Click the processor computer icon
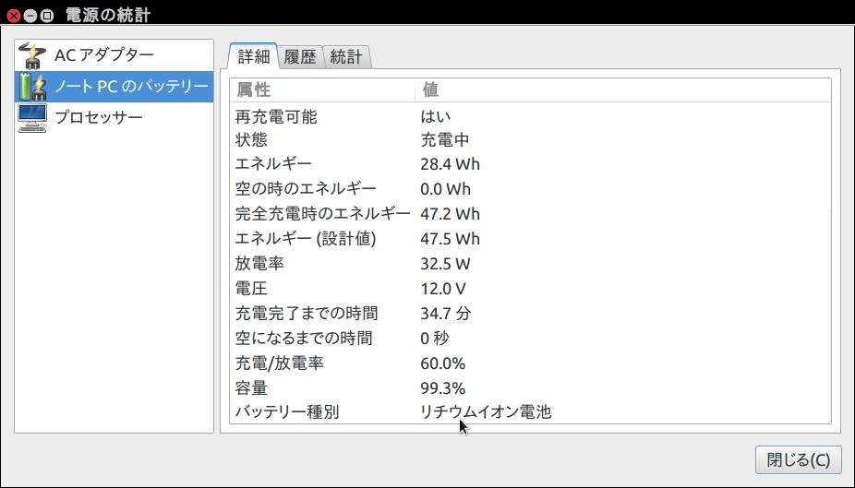This screenshot has width=855, height=488. (x=32, y=118)
